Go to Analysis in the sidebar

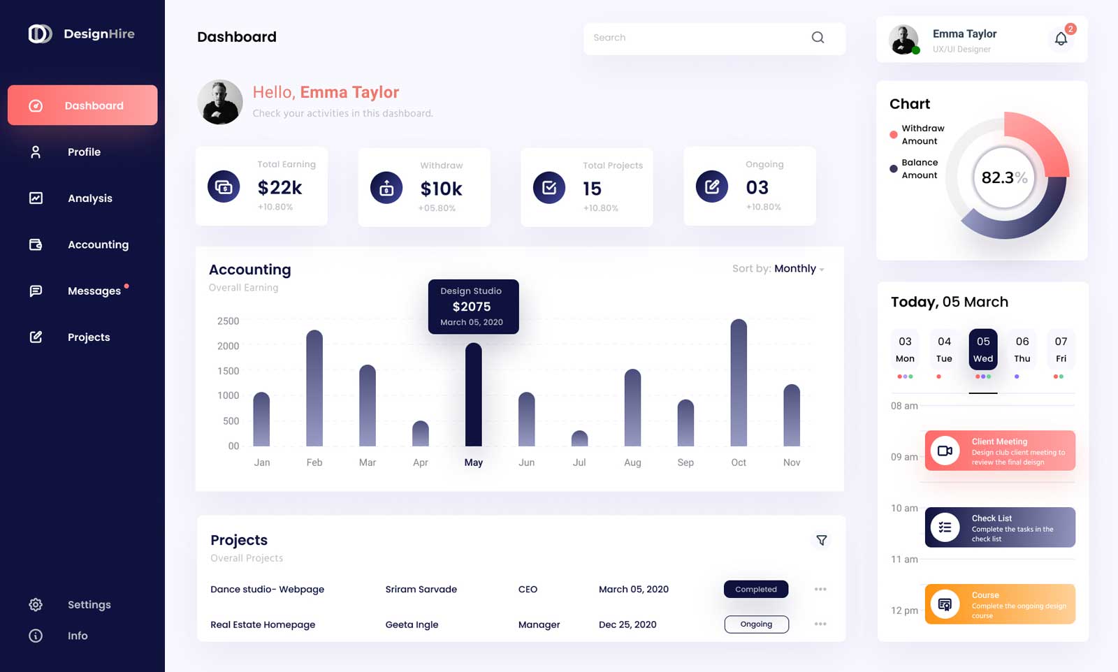pyautogui.click(x=89, y=198)
